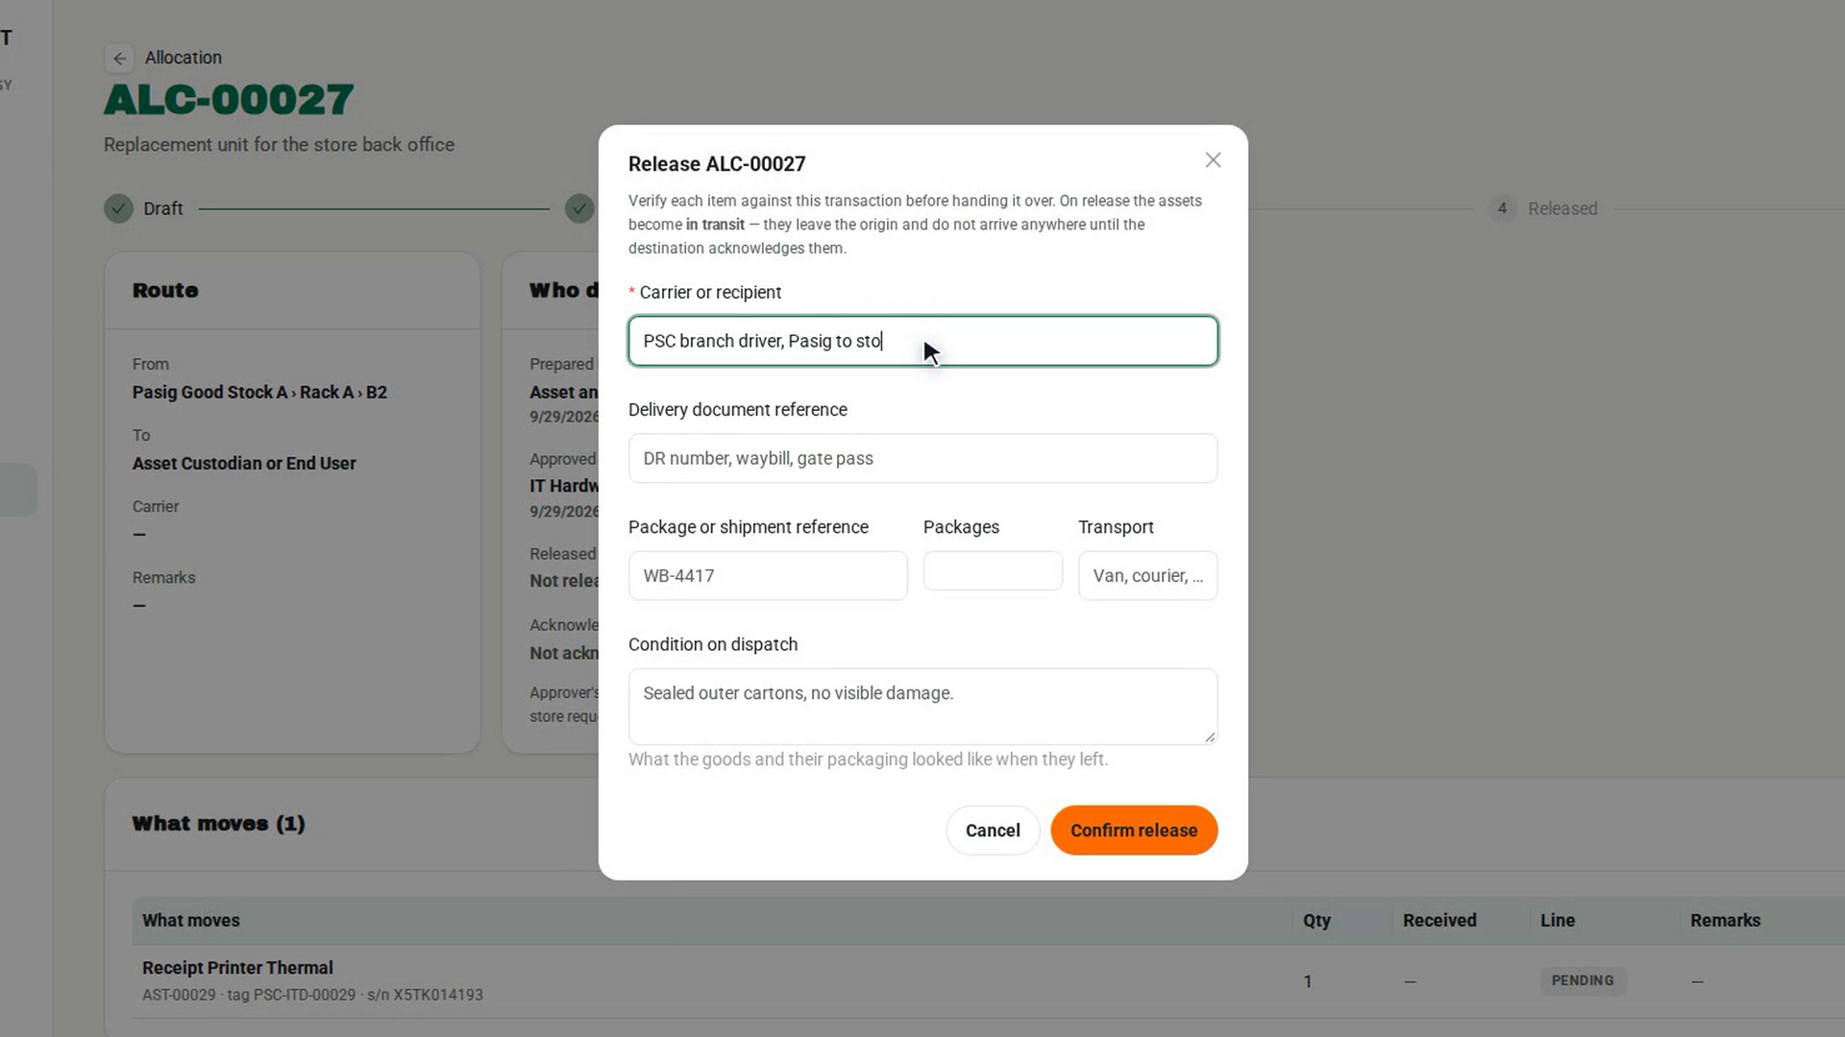Viewport: 1845px width, 1037px height.
Task: Click the ALC-00027 page heading
Action: click(x=229, y=100)
